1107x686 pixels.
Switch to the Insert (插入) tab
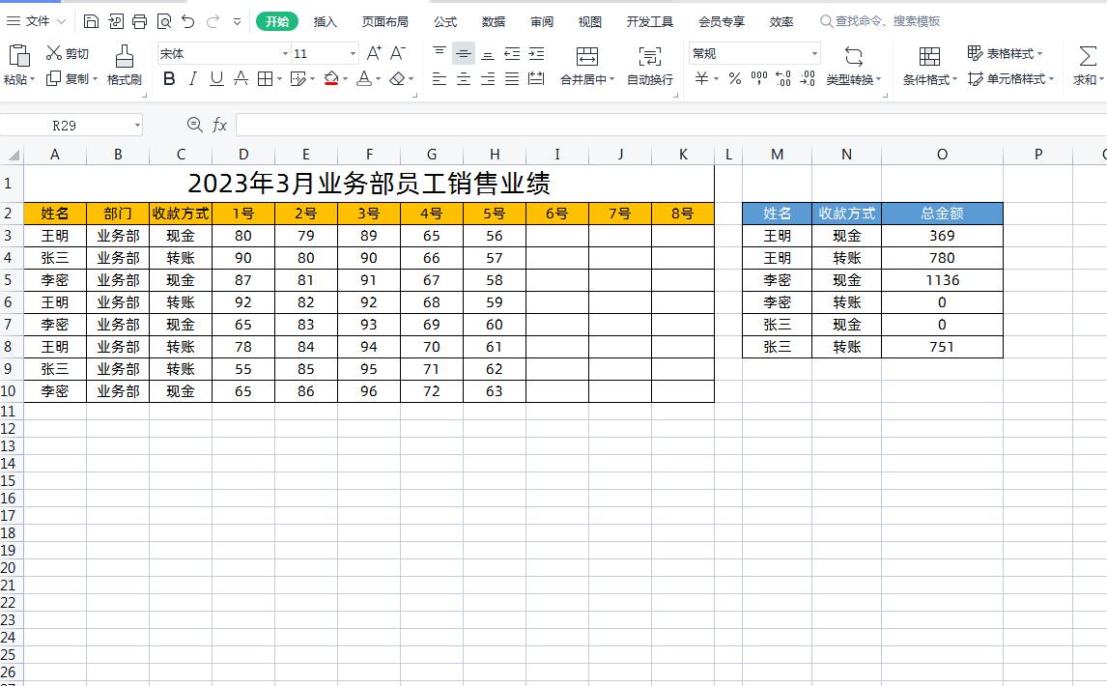325,22
